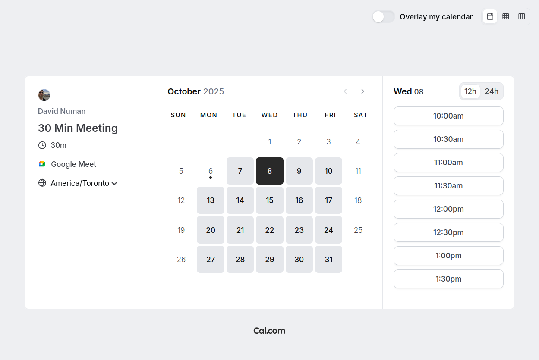Go to previous month arrow

pos(345,91)
